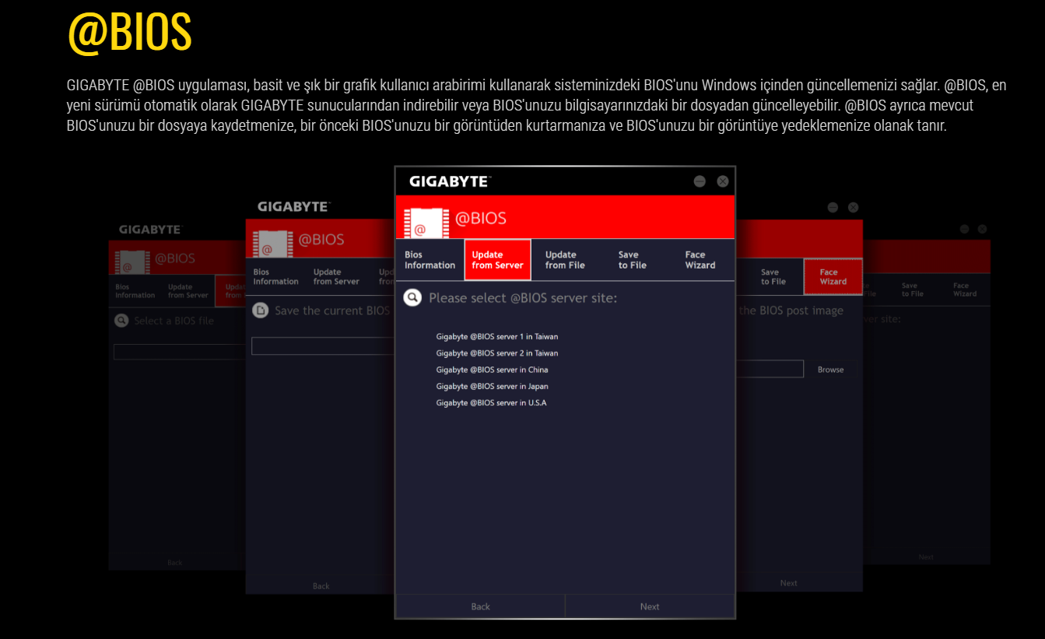Click Next in the Browse window

pos(789,583)
